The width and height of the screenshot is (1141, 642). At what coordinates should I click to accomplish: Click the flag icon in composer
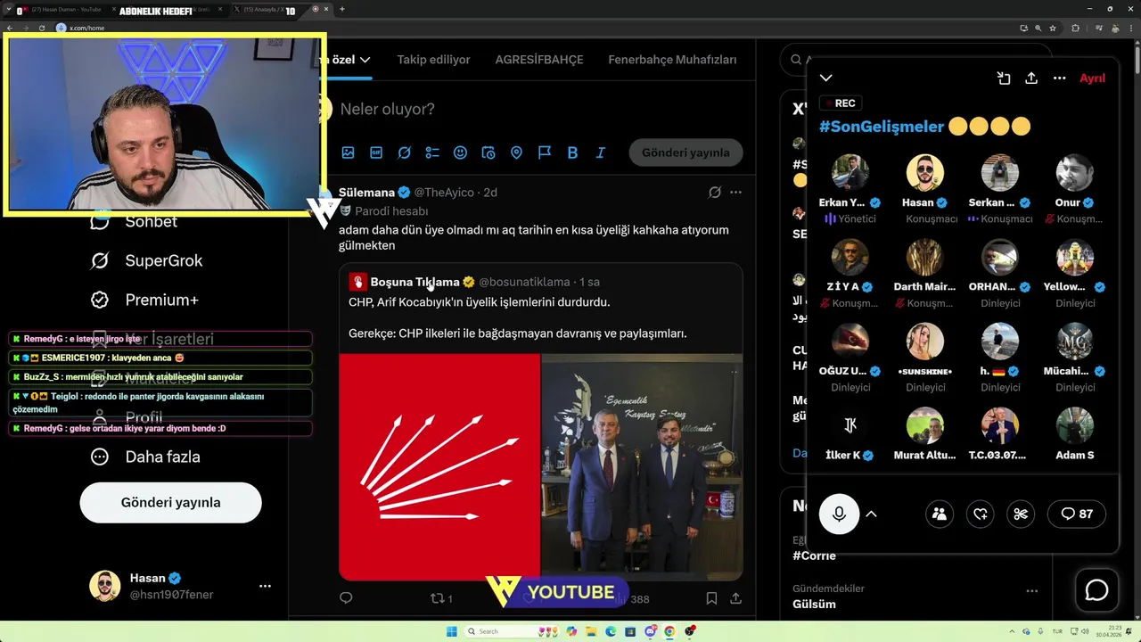[x=545, y=152]
